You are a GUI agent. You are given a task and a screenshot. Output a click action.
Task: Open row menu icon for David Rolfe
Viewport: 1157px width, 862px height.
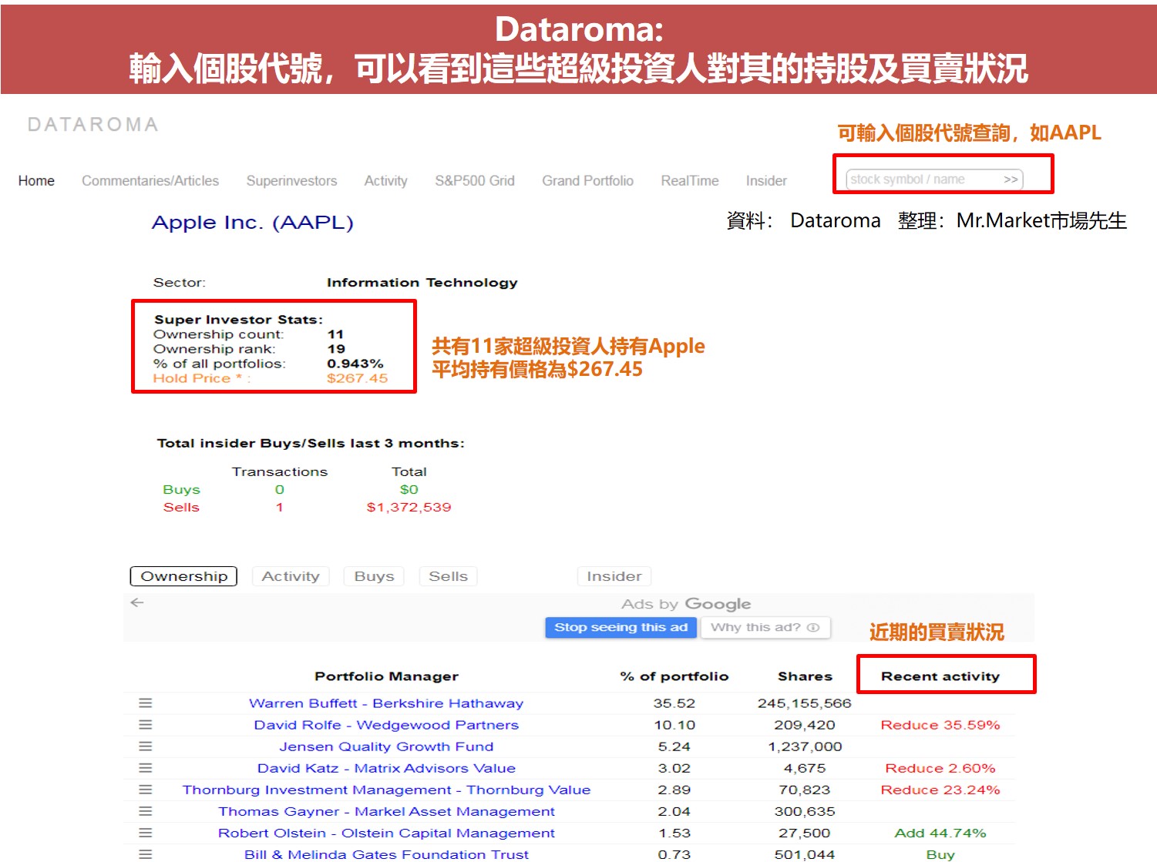coord(145,725)
